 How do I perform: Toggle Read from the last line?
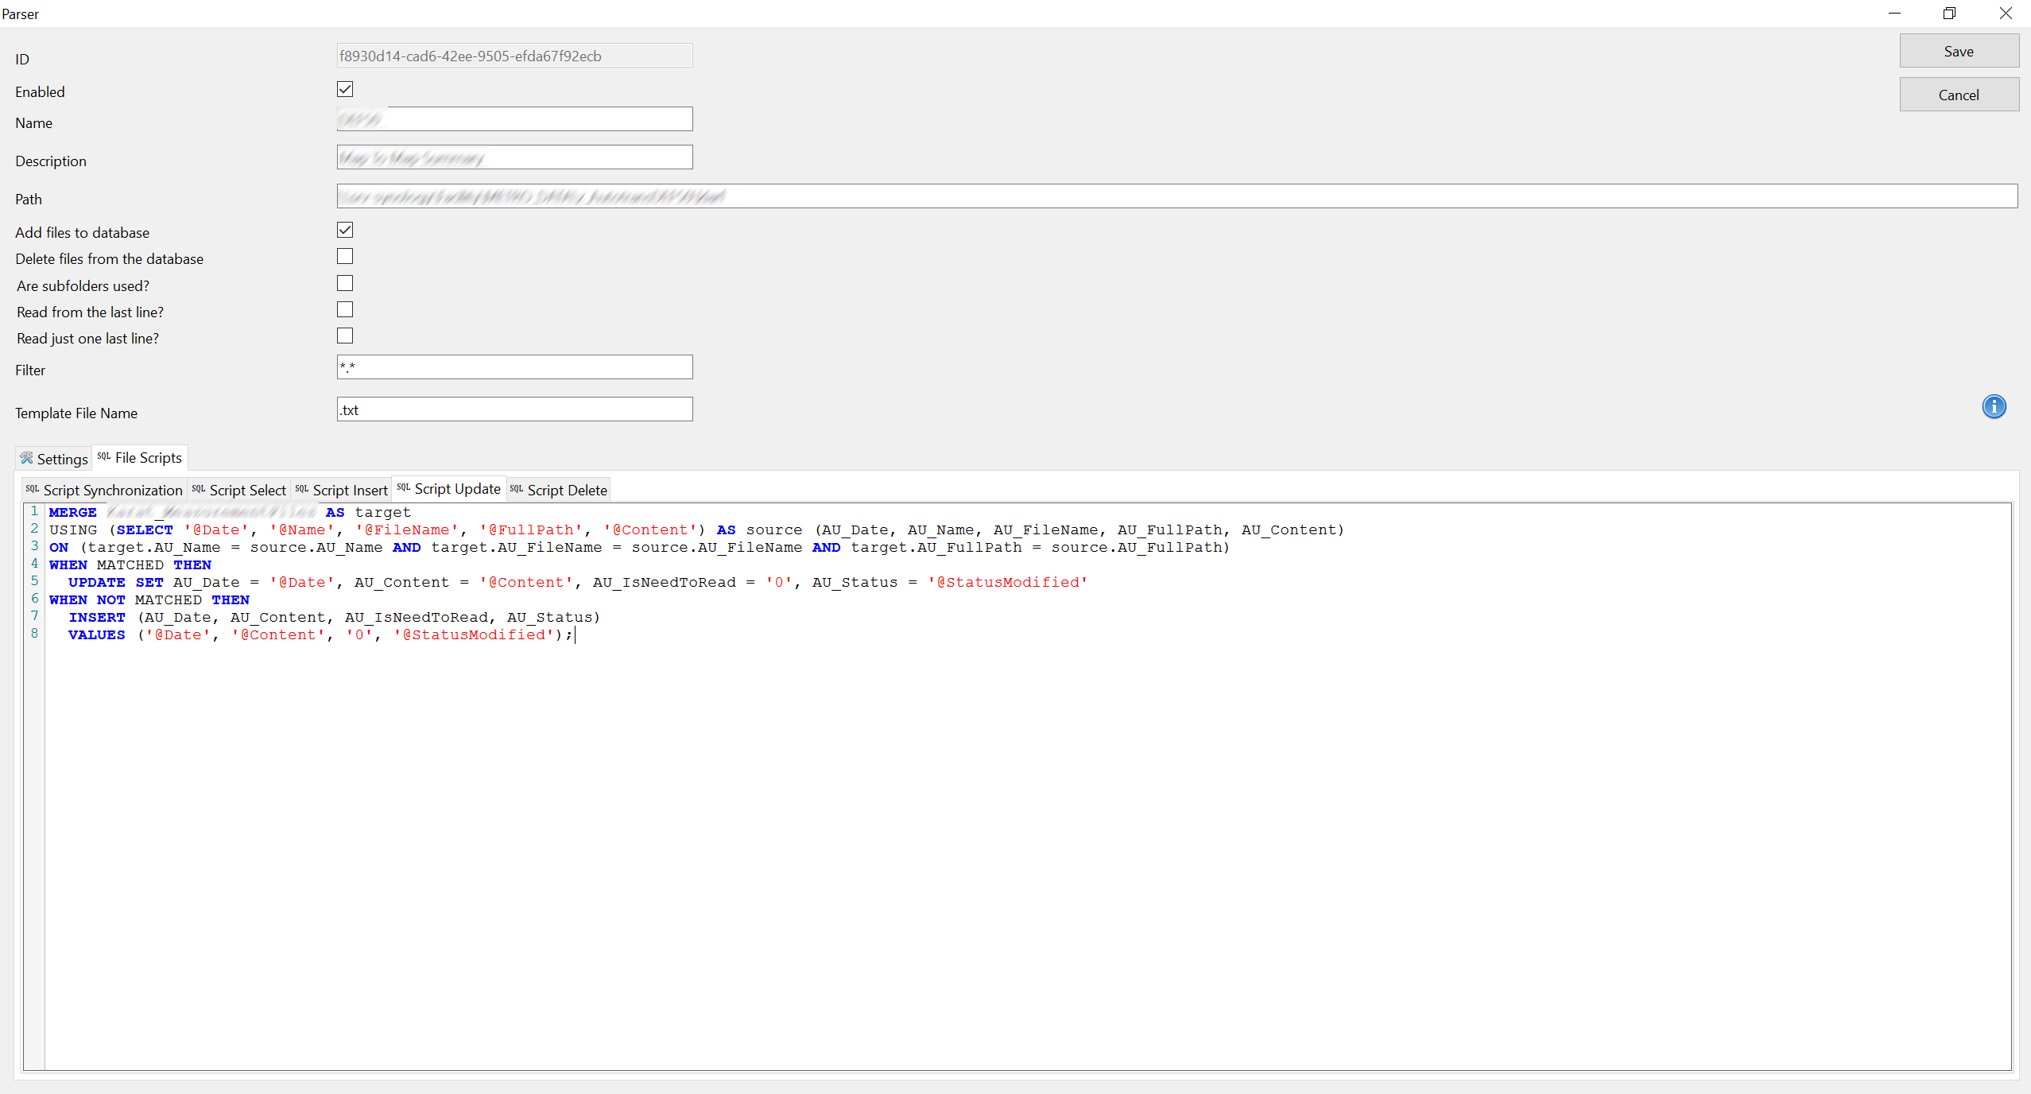pos(345,309)
